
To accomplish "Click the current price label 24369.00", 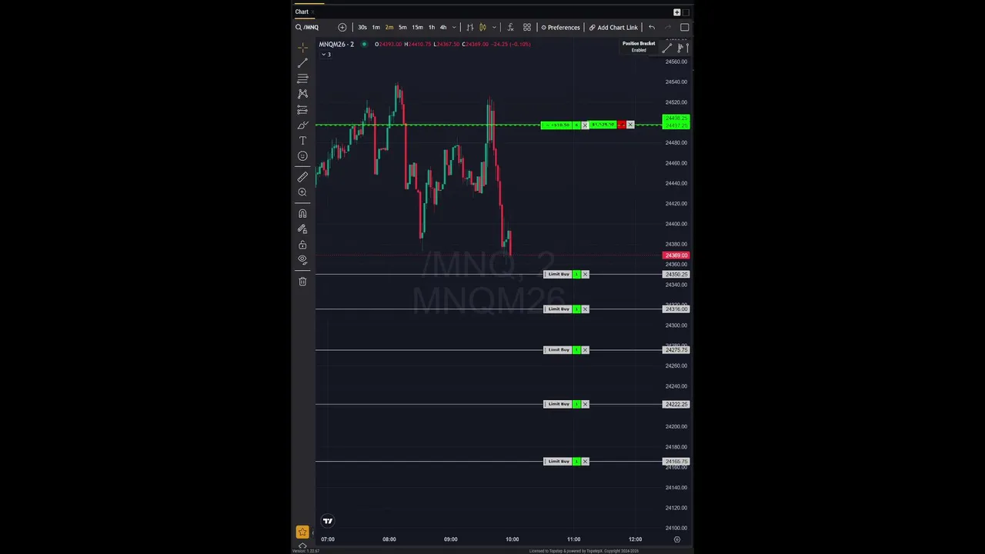I will 676,255.
